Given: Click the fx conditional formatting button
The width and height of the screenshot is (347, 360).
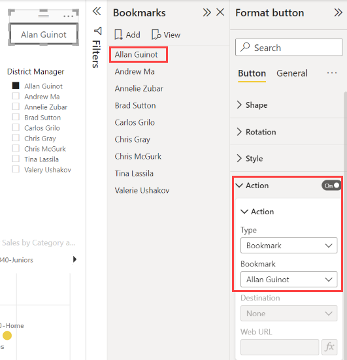Looking at the screenshot, I should [329, 347].
